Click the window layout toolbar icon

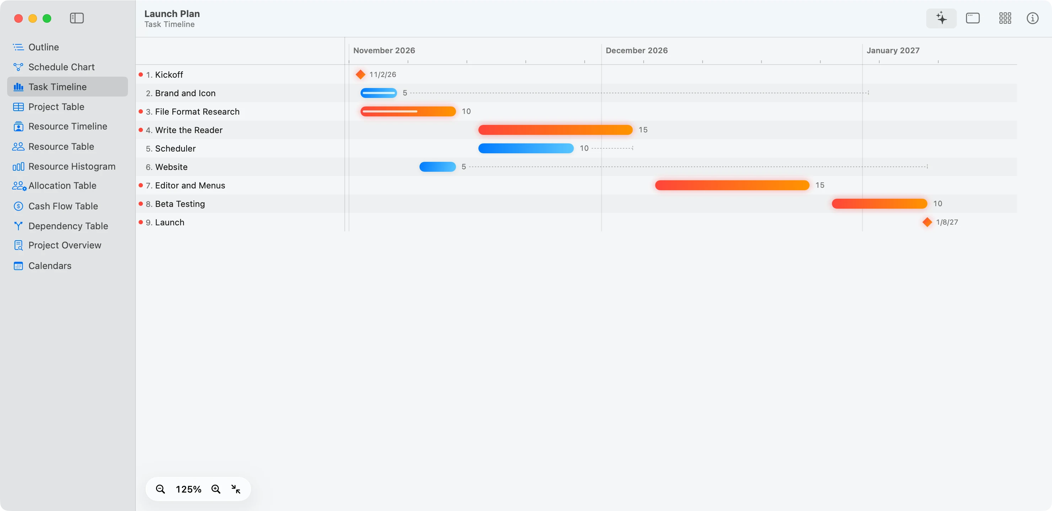pyautogui.click(x=972, y=18)
